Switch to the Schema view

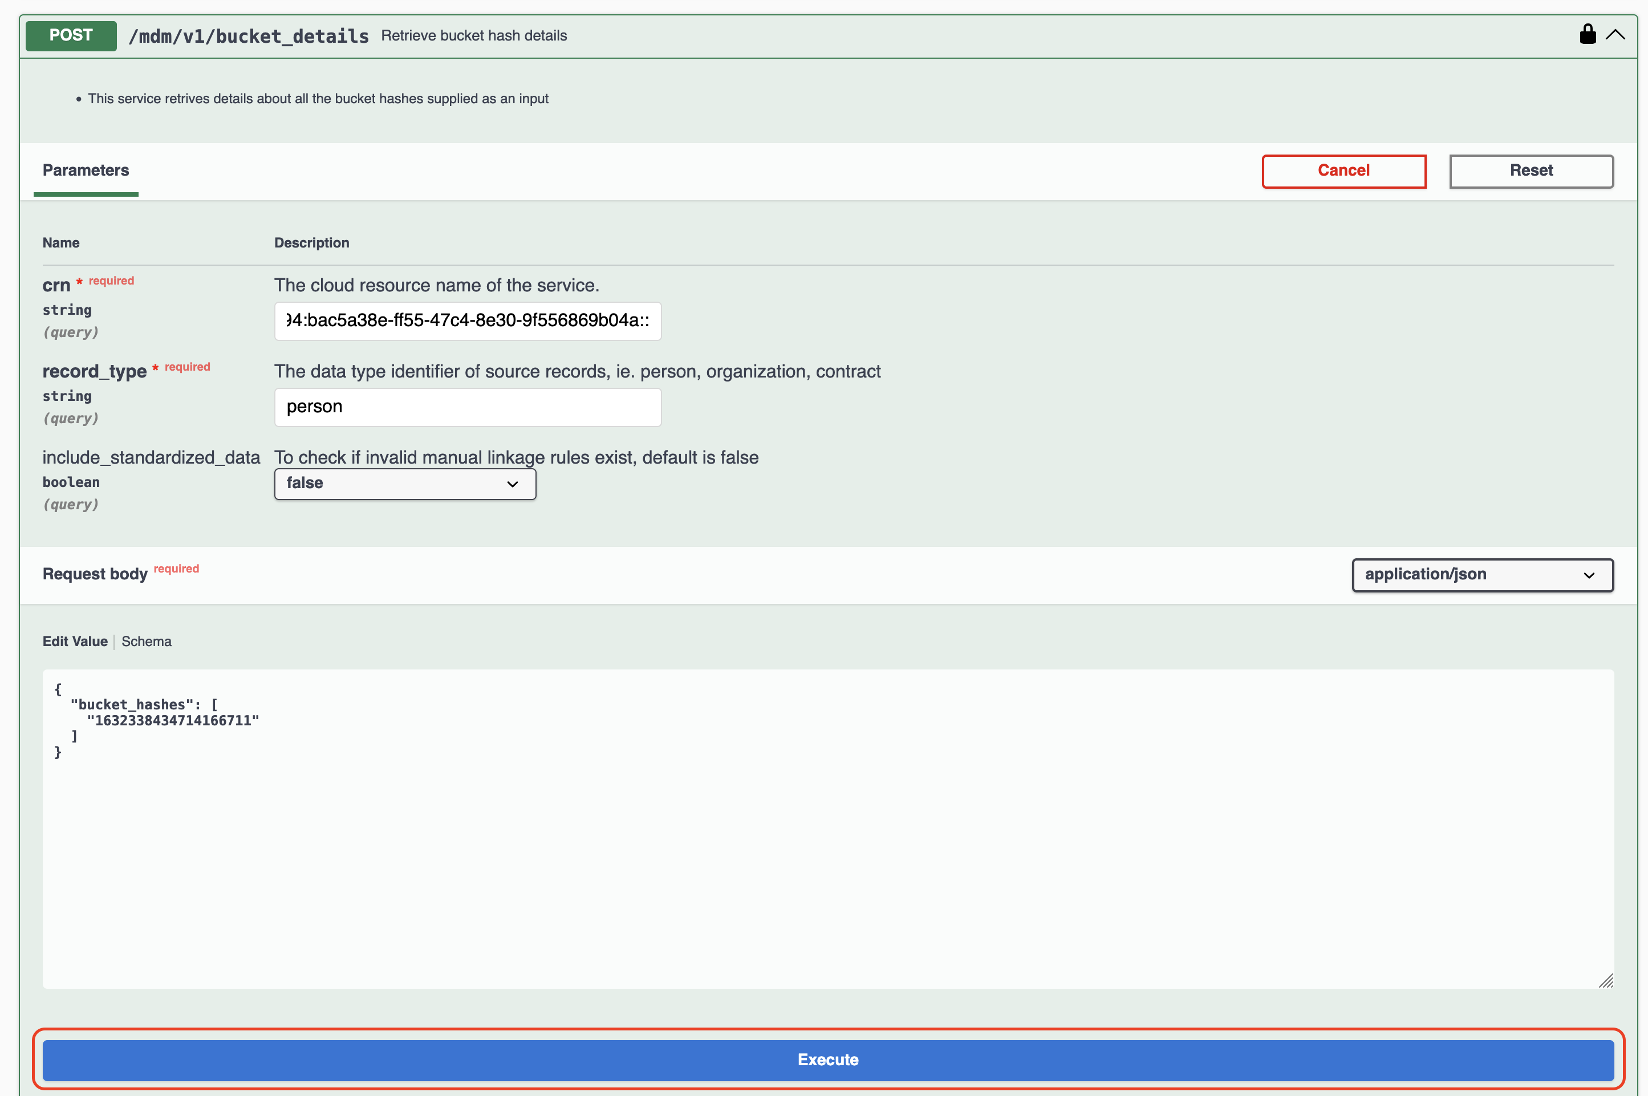pos(146,641)
